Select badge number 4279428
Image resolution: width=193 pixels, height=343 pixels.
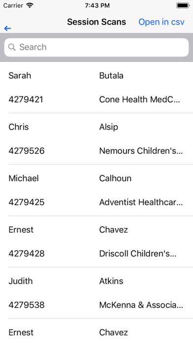(x=27, y=254)
